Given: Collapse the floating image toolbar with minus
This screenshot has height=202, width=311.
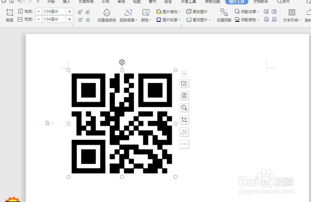Looking at the screenshot, I should click(x=184, y=74).
